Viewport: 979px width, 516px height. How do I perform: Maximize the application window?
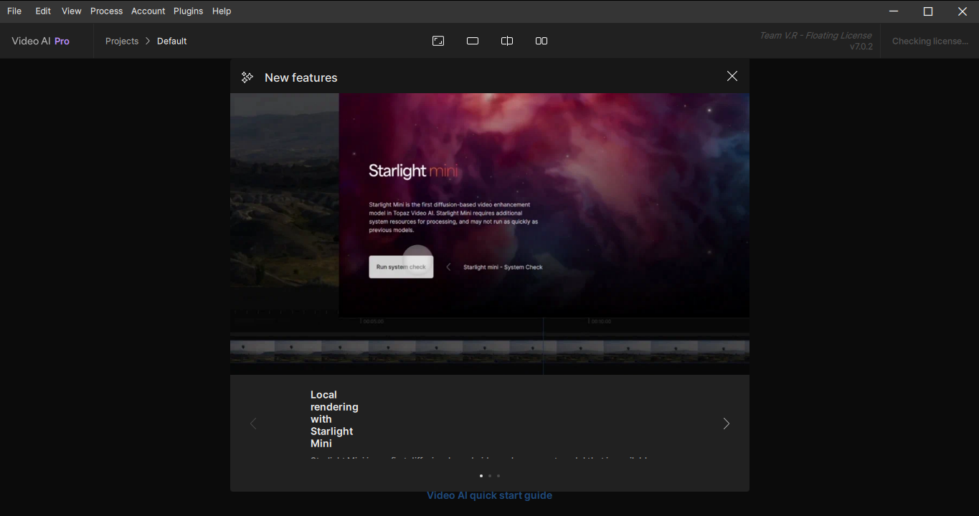click(x=928, y=11)
